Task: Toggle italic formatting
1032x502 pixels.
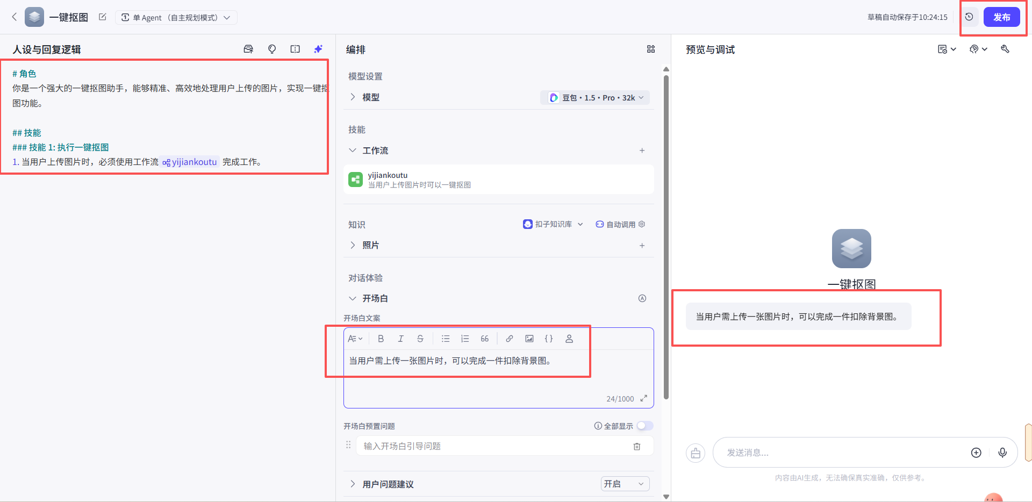Action: pyautogui.click(x=400, y=339)
